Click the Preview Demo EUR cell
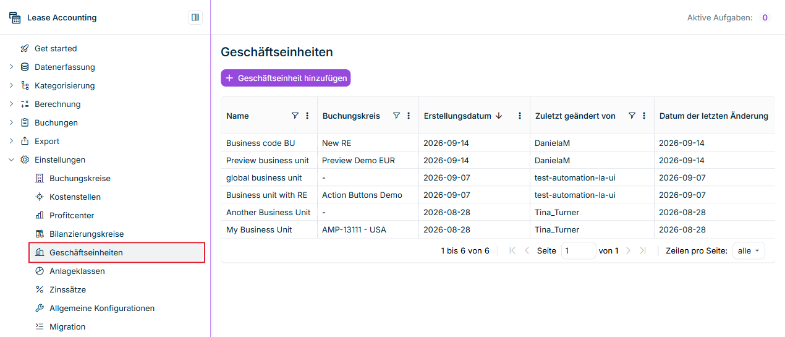The width and height of the screenshot is (785, 337). 368,160
